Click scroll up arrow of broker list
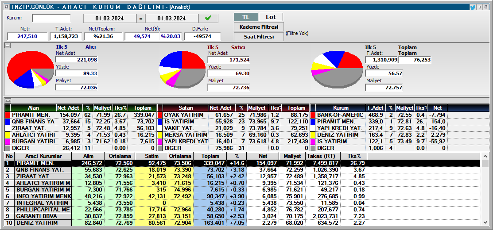This screenshot has height=230, width=493. pyautogui.click(x=485, y=156)
